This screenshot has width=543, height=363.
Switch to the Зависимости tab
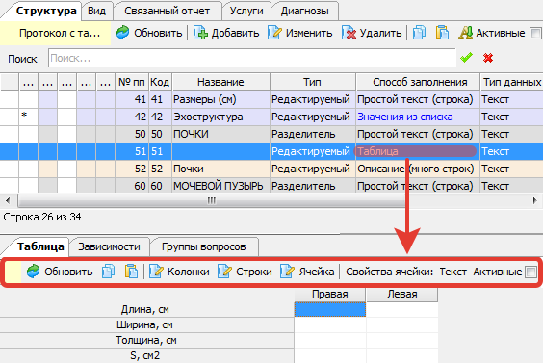(109, 246)
